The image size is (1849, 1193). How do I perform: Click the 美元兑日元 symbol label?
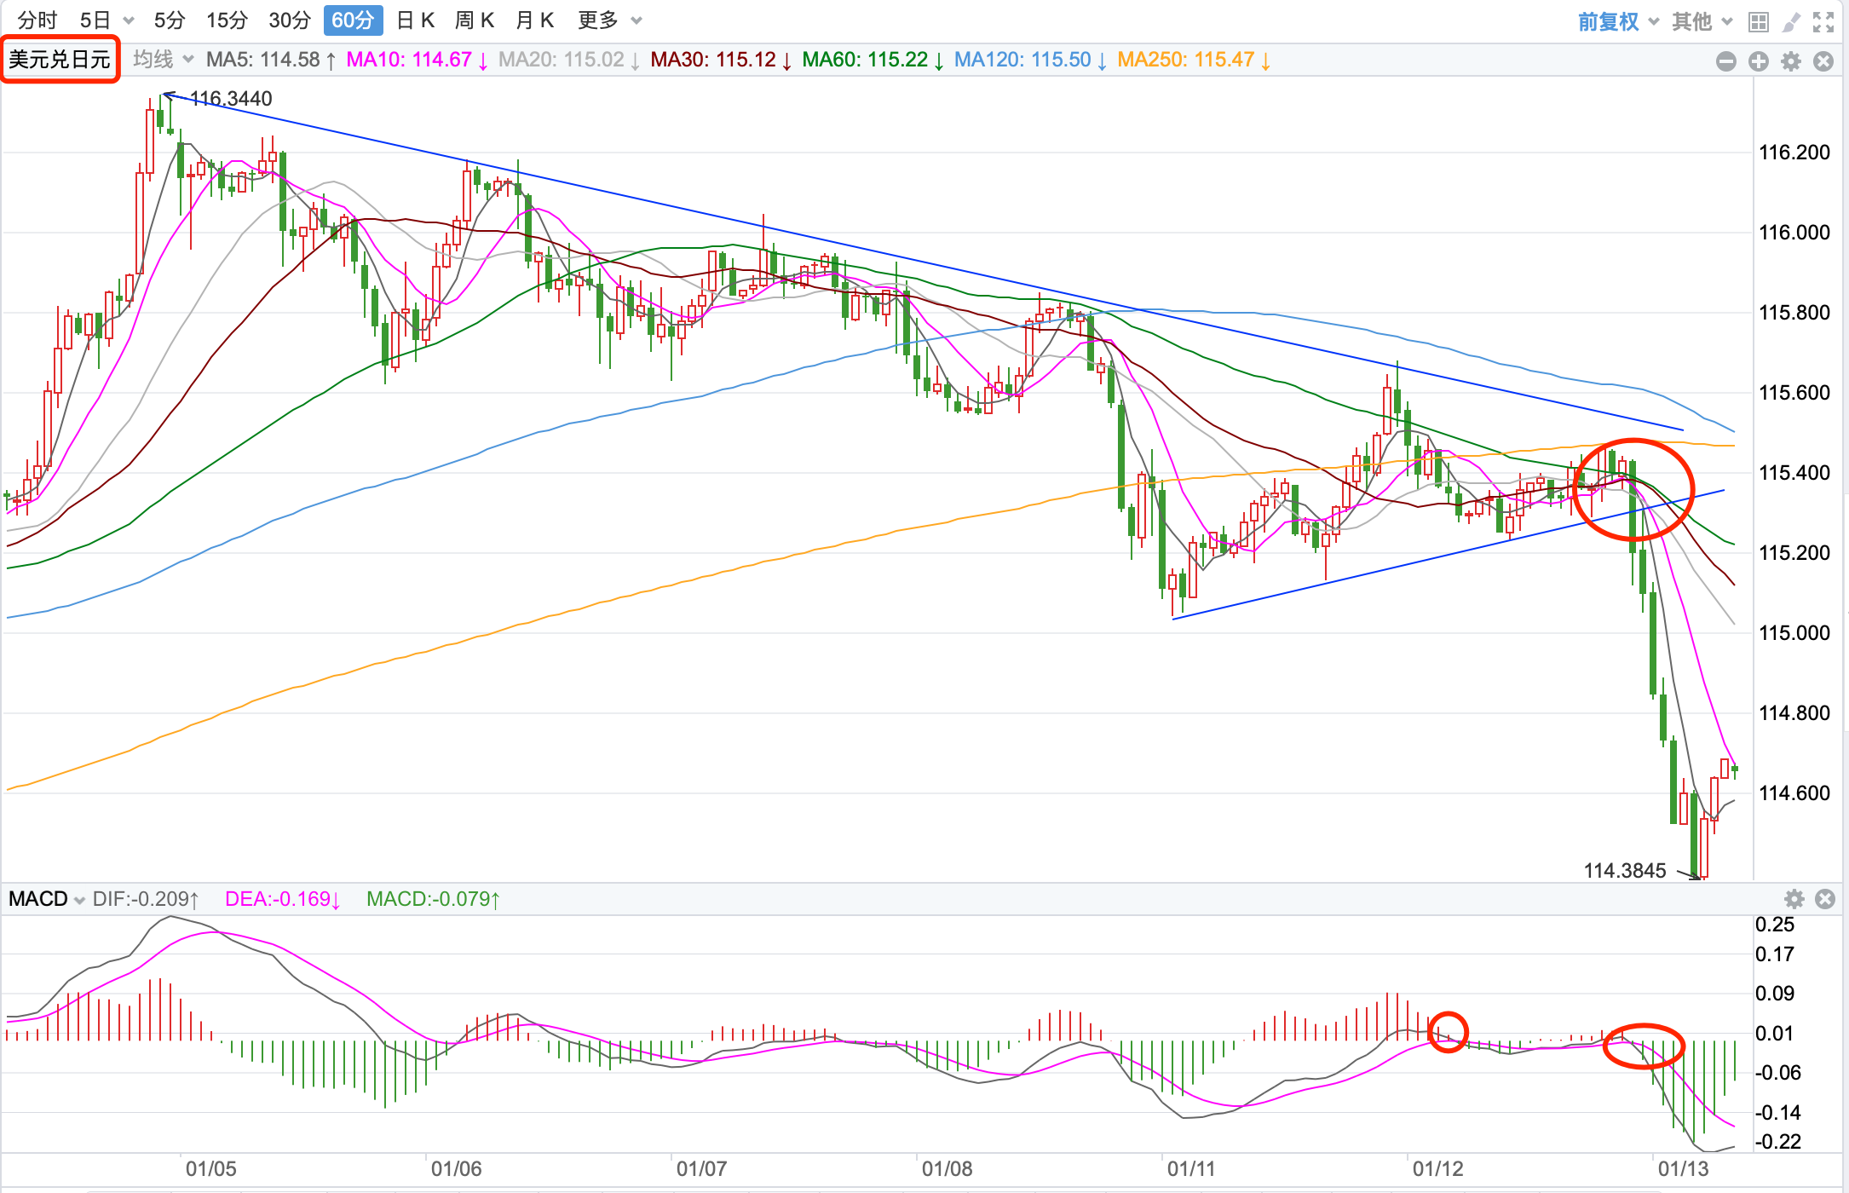(60, 60)
